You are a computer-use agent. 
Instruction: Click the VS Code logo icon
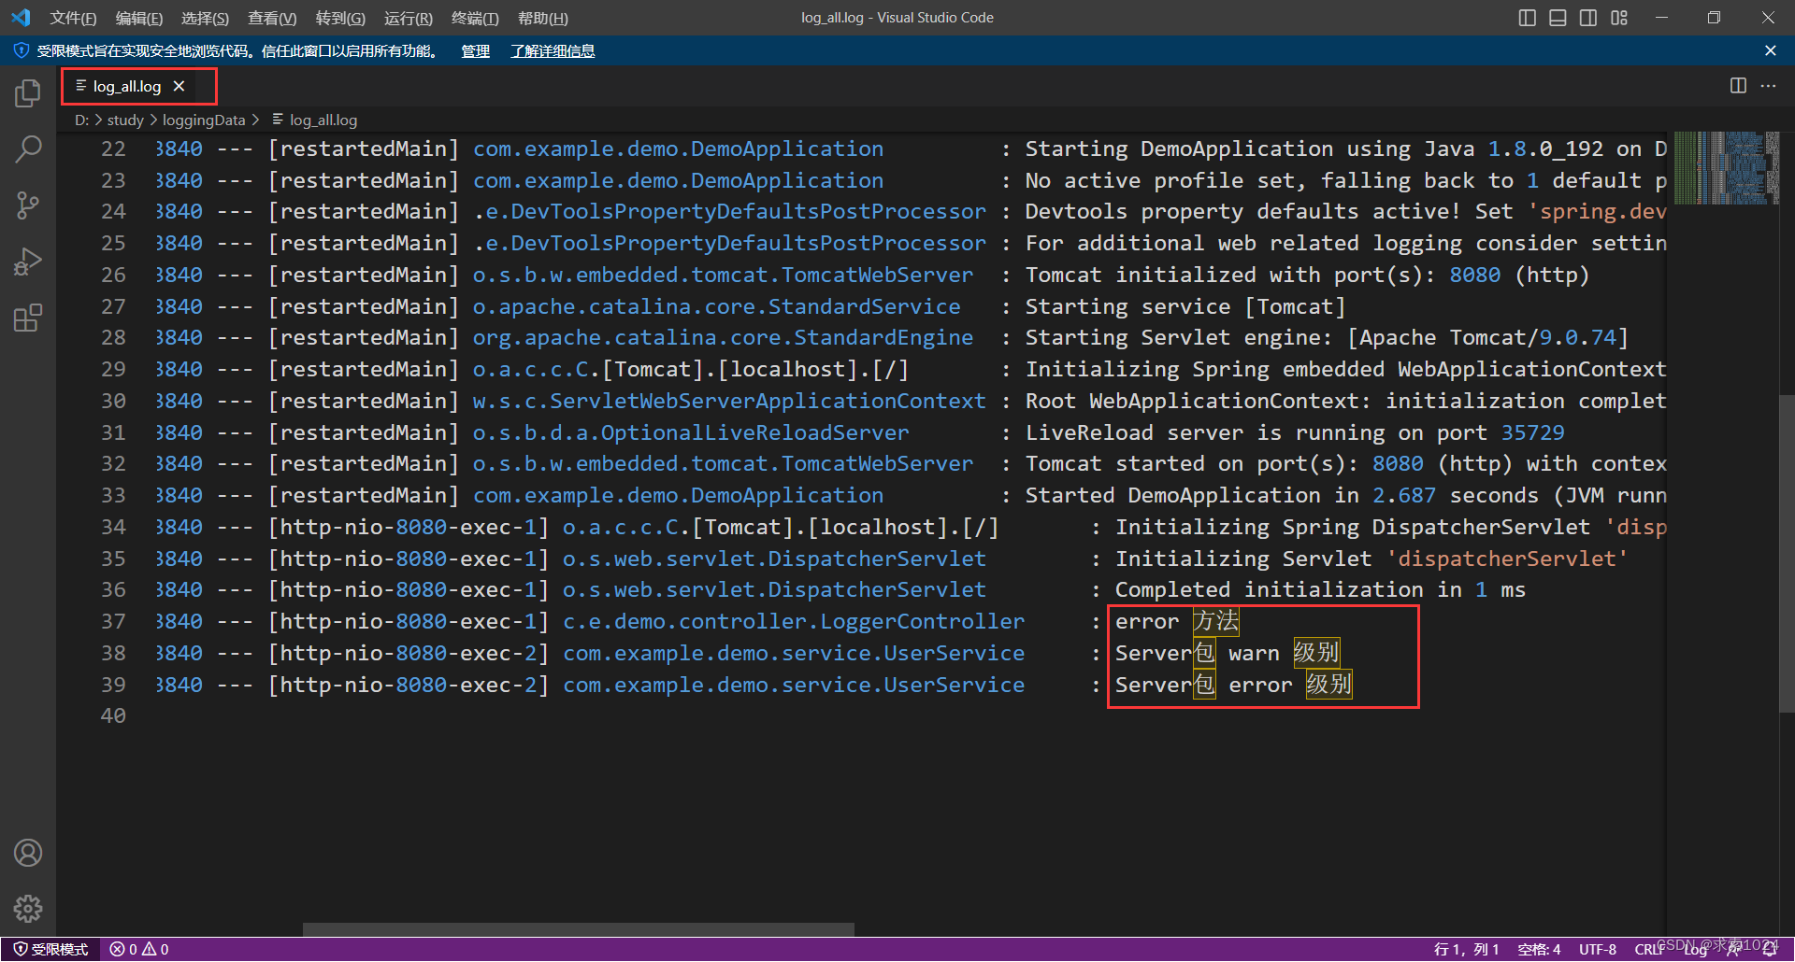(21, 18)
